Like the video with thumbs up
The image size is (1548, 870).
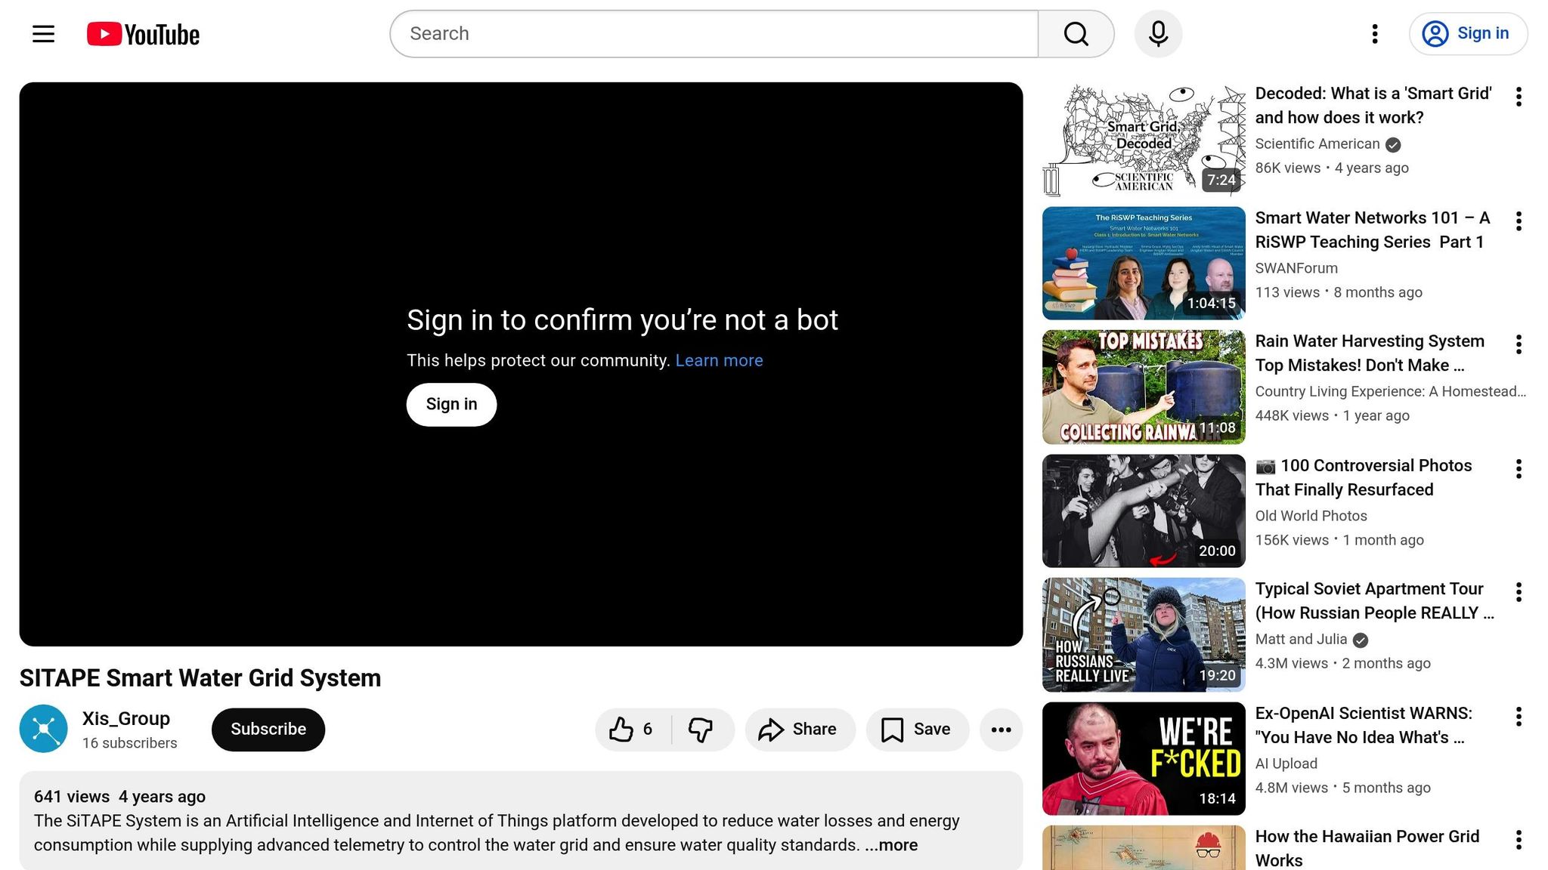632,730
